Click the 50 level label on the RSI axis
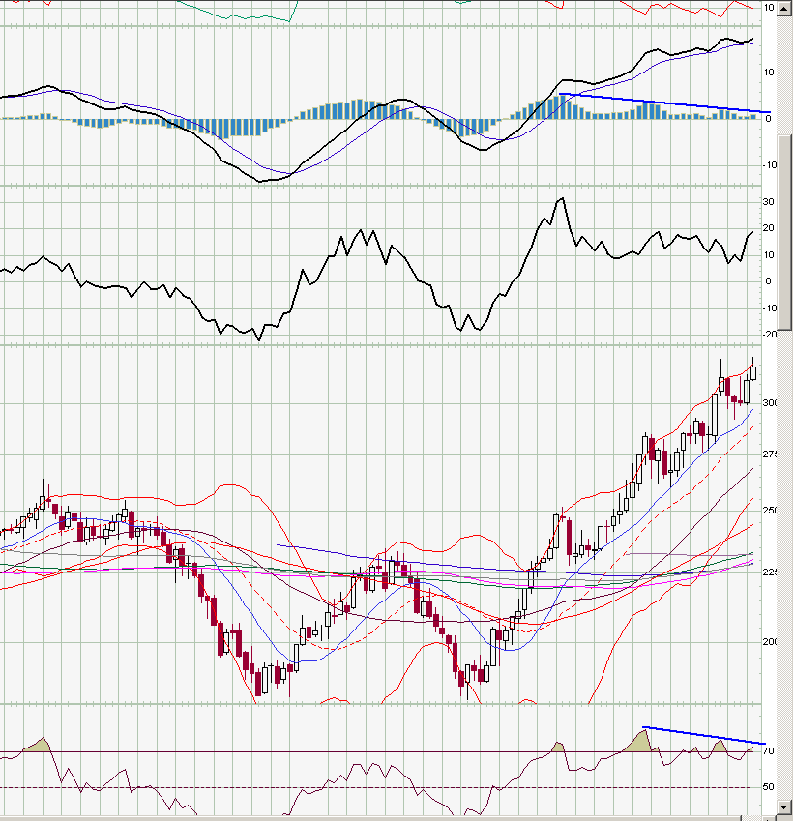This screenshot has width=794, height=821. (x=768, y=786)
